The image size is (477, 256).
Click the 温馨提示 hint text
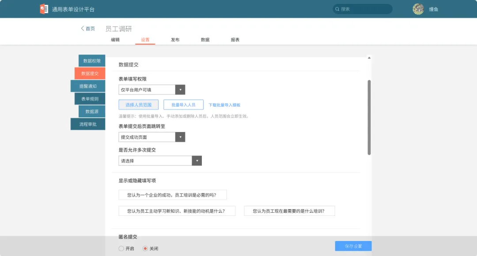184,116
